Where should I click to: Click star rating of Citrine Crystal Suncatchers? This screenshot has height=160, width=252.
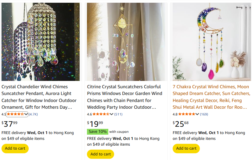[101, 114]
